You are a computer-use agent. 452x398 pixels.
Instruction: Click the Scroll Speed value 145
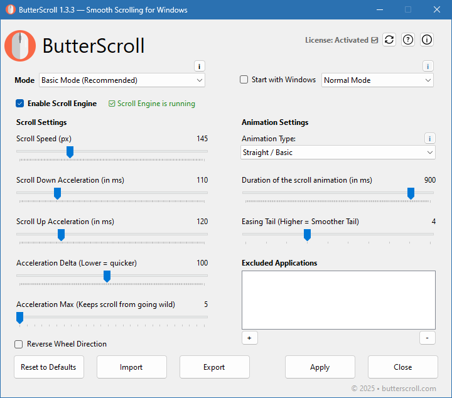(x=202, y=139)
